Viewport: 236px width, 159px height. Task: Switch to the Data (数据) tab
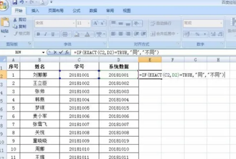click(x=93, y=11)
